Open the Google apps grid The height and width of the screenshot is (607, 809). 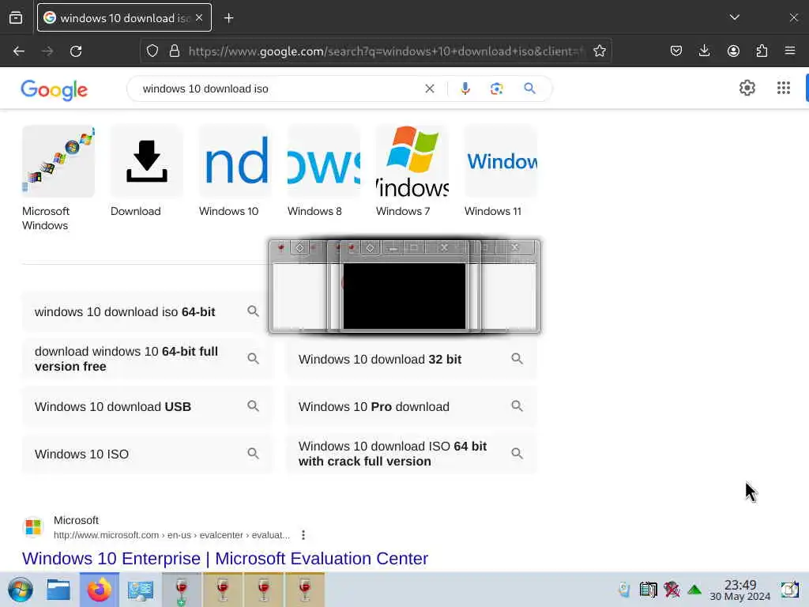(783, 89)
